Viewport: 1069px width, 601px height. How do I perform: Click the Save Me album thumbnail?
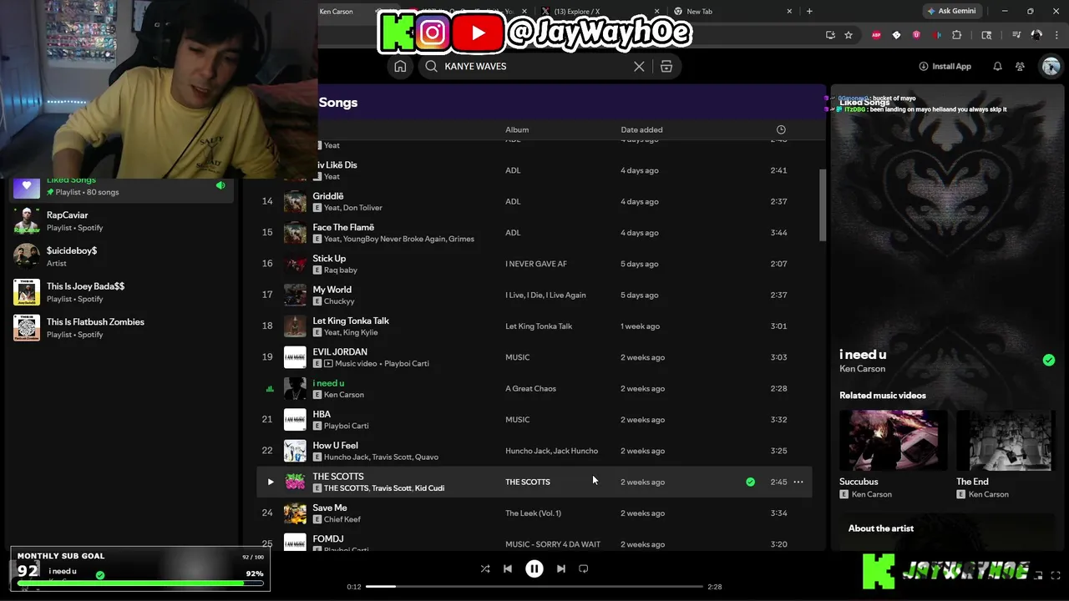[x=295, y=513]
